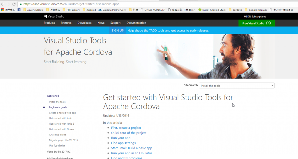
Task: Open the apps grid icon in the bookmarks bar
Action: [2, 10]
